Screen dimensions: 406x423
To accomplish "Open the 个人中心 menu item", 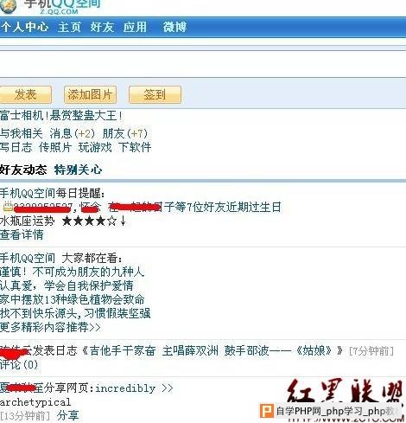I will point(24,27).
